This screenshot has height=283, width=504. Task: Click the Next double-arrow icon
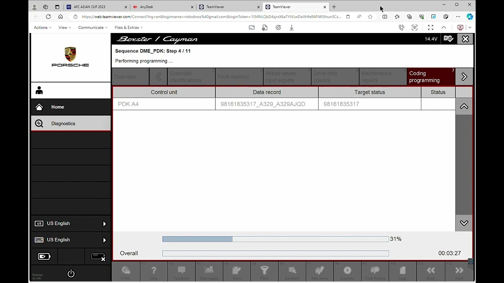tap(459, 270)
